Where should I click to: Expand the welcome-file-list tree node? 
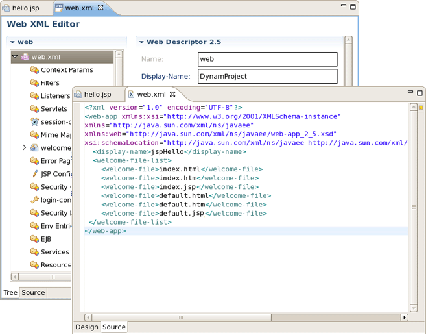[x=25, y=148]
